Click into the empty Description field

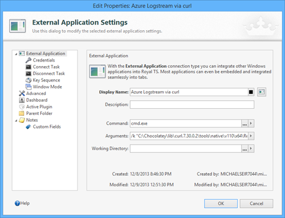[x=192, y=105]
